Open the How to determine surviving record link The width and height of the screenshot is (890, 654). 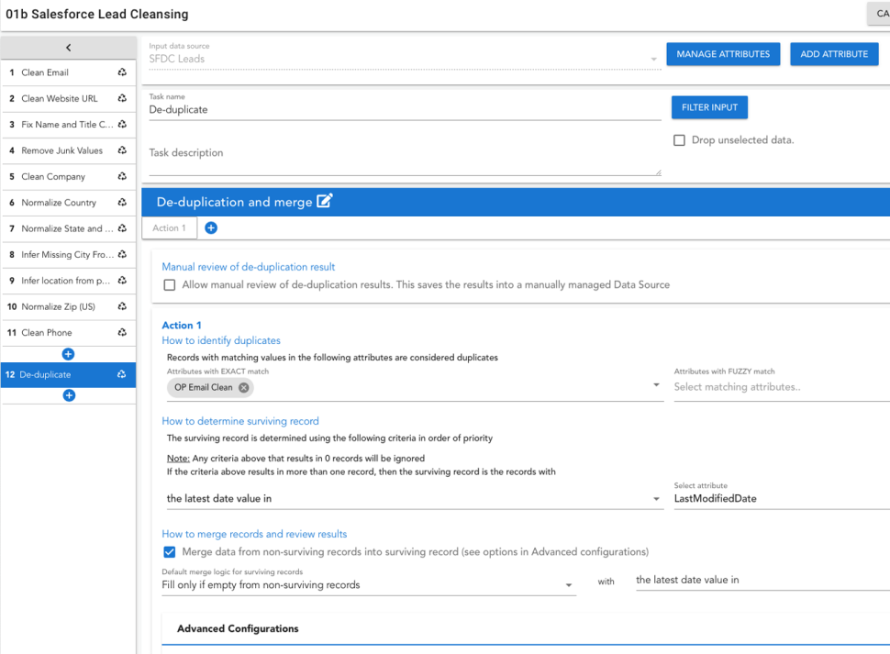tap(242, 420)
